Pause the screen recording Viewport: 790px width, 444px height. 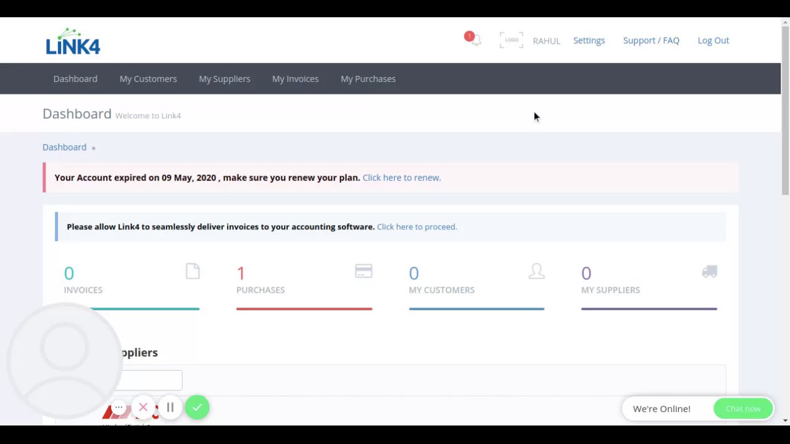click(170, 407)
